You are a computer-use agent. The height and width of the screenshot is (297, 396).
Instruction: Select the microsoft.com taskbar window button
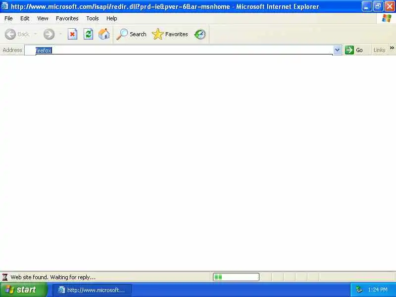pyautogui.click(x=92, y=290)
